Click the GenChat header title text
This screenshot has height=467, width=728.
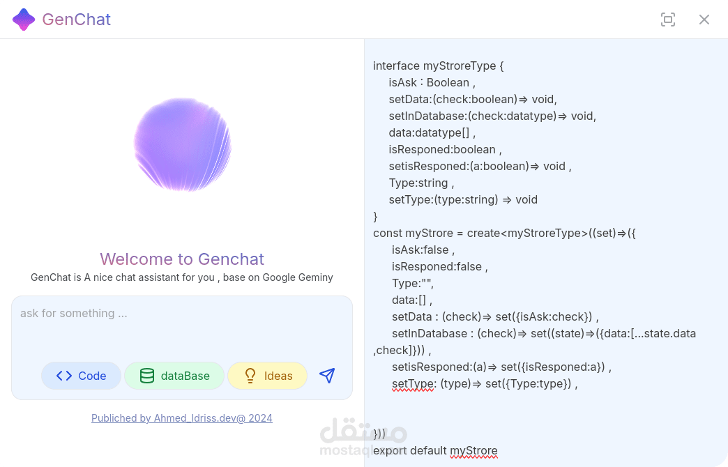pyautogui.click(x=77, y=19)
